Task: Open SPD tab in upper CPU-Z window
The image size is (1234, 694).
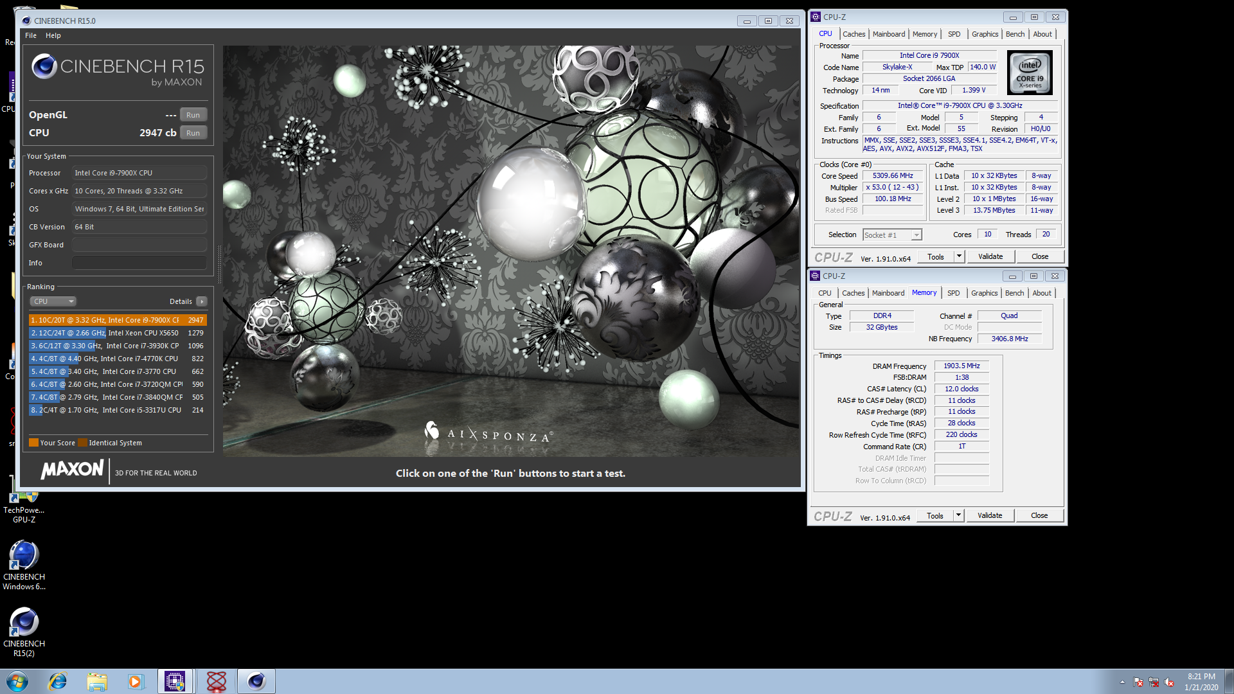Action: (x=954, y=34)
